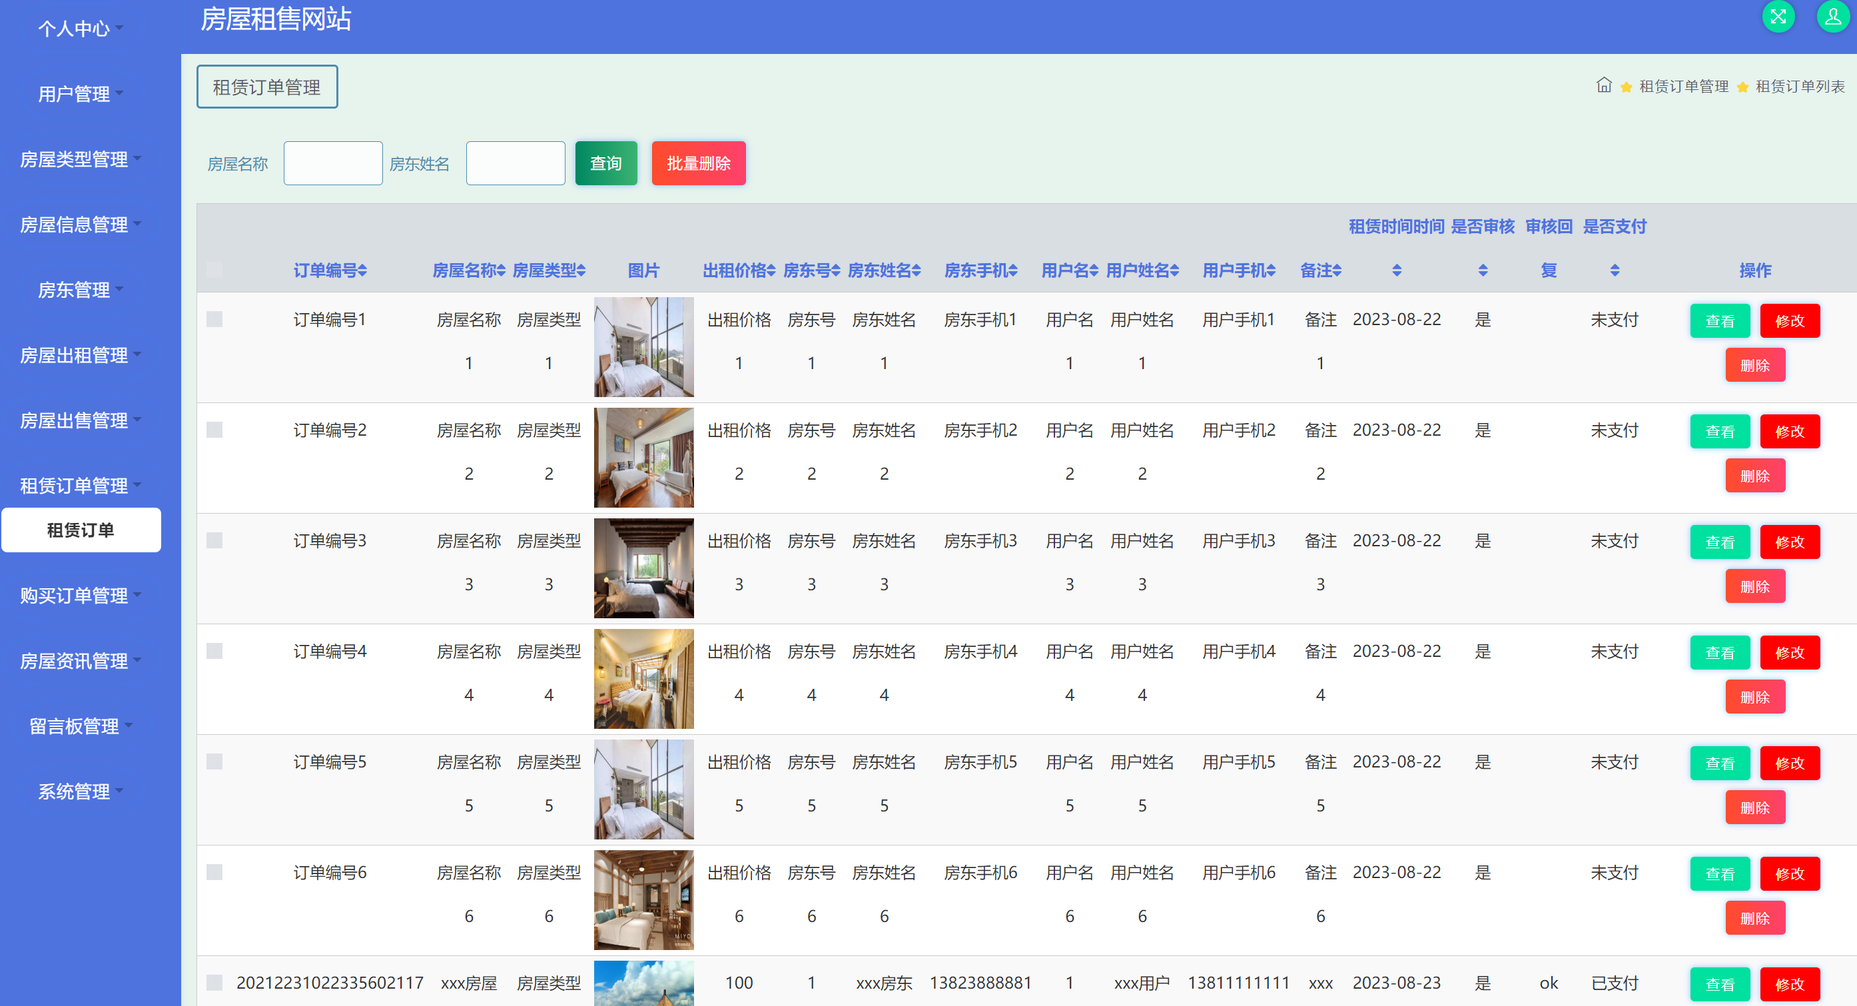
Task: Expand the 房屋类型管理 sidebar menu
Action: point(80,159)
